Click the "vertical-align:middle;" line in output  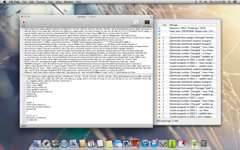point(38,107)
